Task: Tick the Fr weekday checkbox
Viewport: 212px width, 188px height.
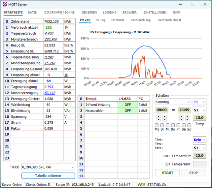Action: point(178,125)
